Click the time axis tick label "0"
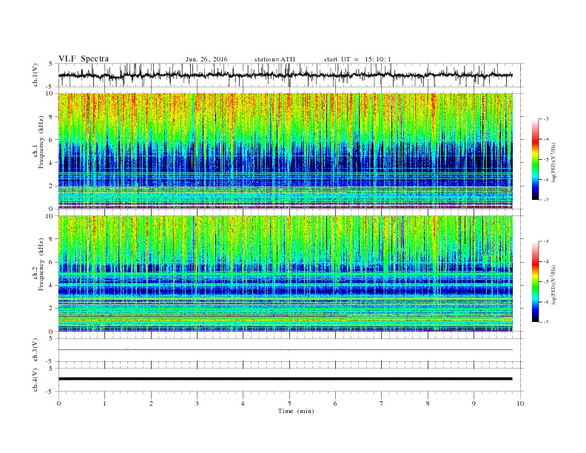 click(58, 403)
